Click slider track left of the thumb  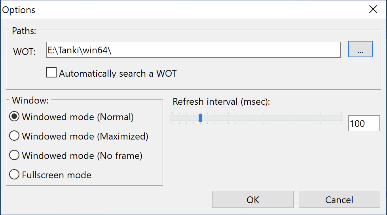(x=184, y=118)
